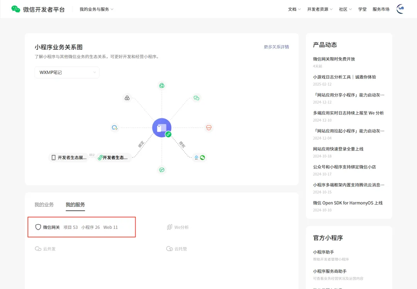
Task: Select the three-circles icon in the relationship diagram
Action: coord(127,98)
